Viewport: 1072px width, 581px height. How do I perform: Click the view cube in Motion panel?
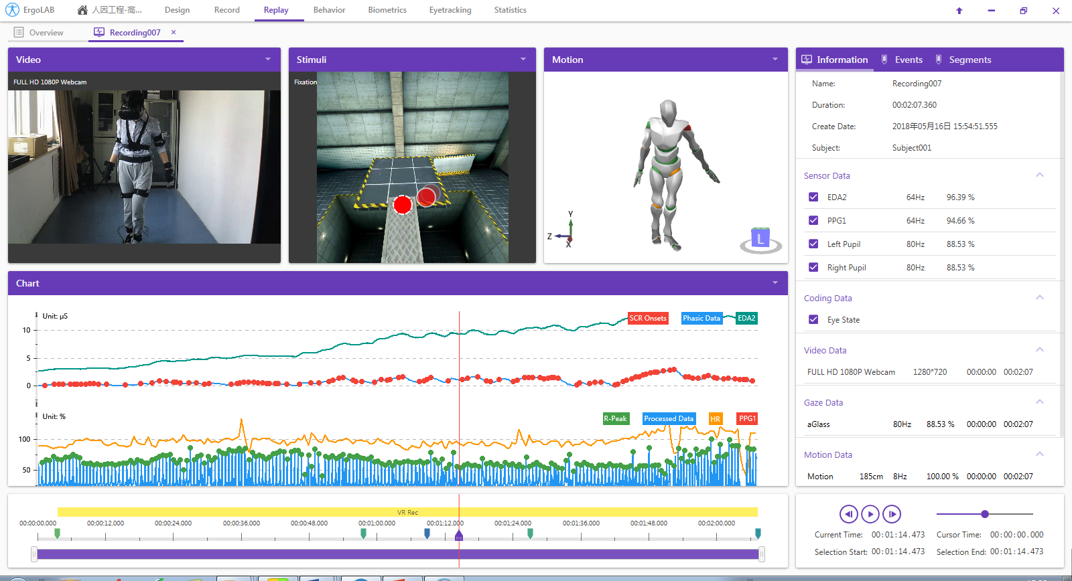(x=760, y=239)
